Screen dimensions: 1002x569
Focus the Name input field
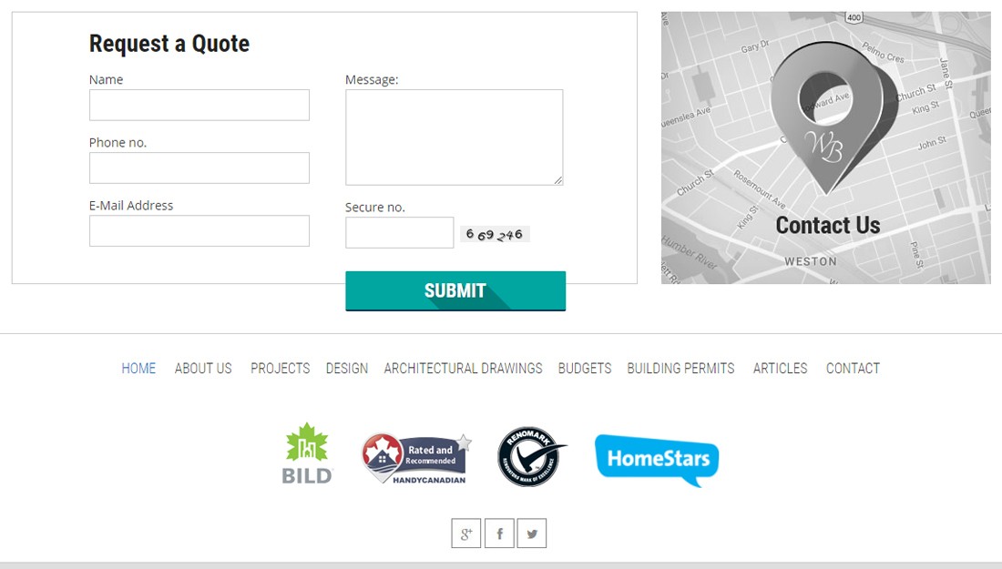(199, 105)
